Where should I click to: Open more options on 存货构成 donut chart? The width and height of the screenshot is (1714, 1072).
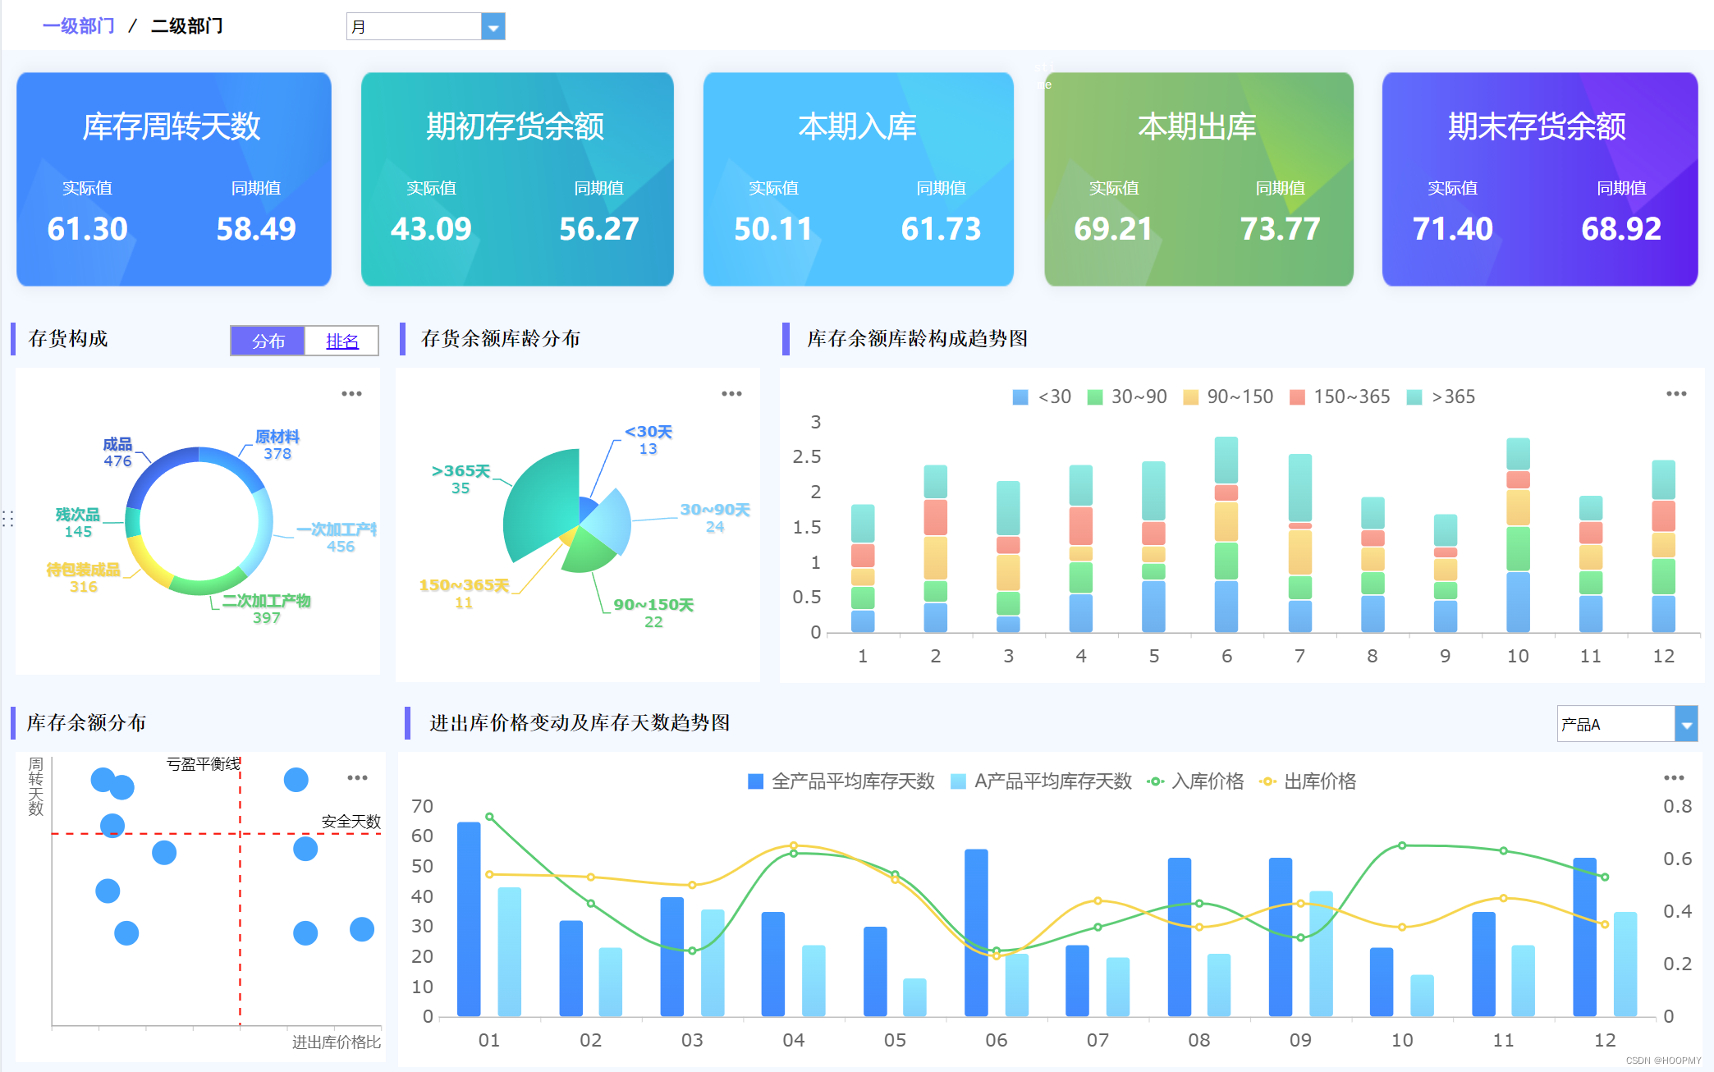click(x=351, y=394)
